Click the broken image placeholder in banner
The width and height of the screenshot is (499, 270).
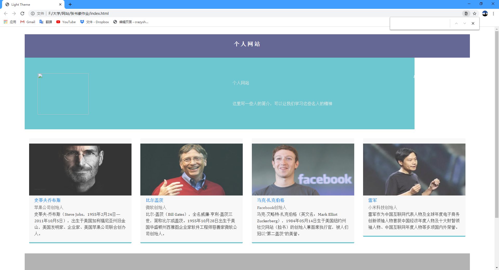[x=63, y=94]
